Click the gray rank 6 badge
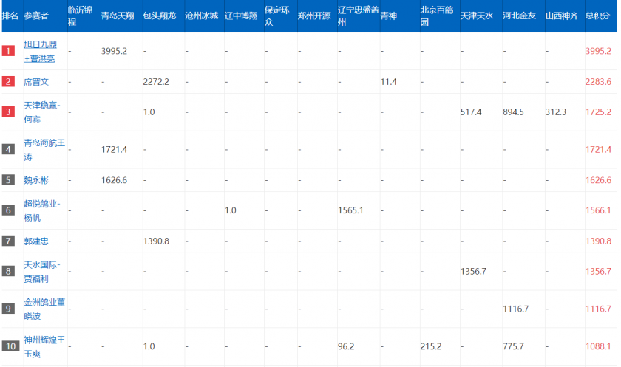The image size is (621, 367). point(8,210)
